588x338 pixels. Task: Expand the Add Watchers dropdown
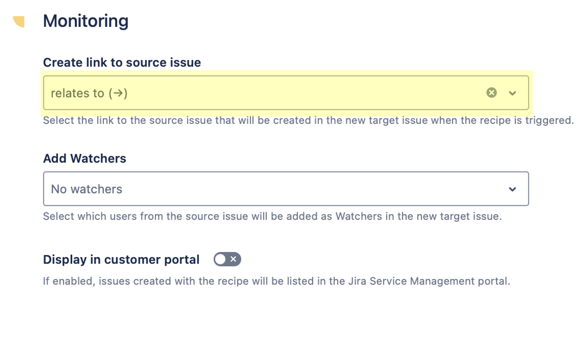(x=286, y=189)
